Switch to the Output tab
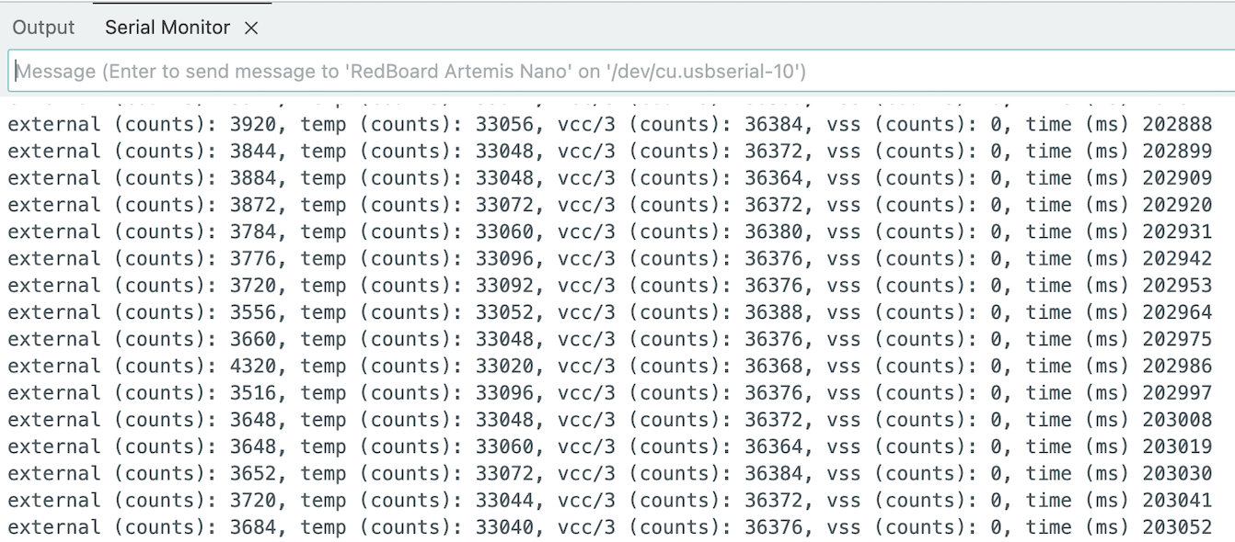Screen dimensions: 1235x542 [x=43, y=28]
